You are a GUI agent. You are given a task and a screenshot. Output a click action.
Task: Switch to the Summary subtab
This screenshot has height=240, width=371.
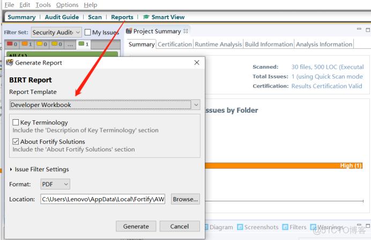[x=142, y=45]
